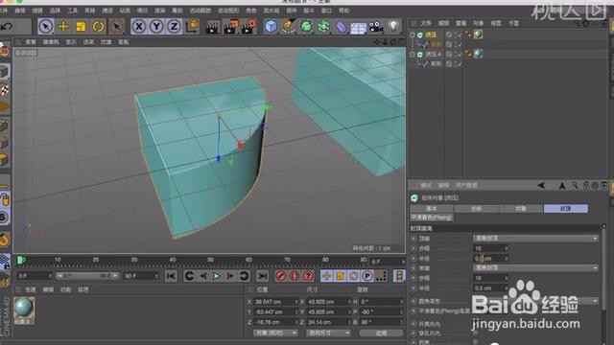Switch to the 对象 attribute tab
Screen dimensions: 614x345
tap(521, 209)
